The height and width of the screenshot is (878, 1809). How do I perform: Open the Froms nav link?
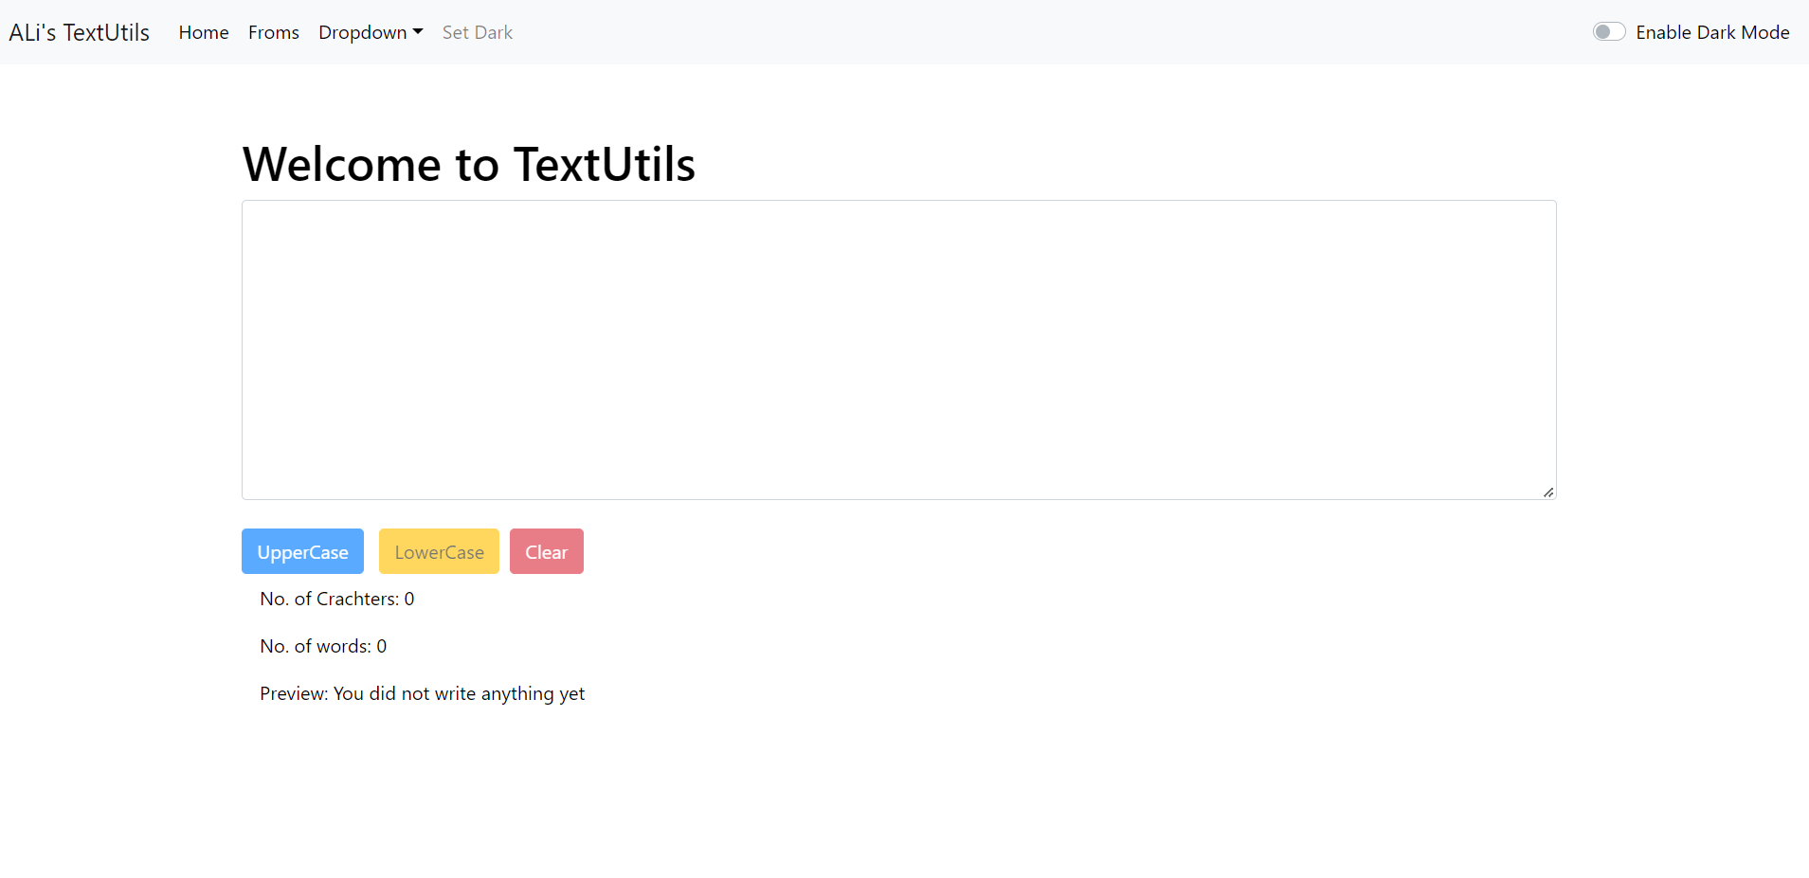point(274,32)
